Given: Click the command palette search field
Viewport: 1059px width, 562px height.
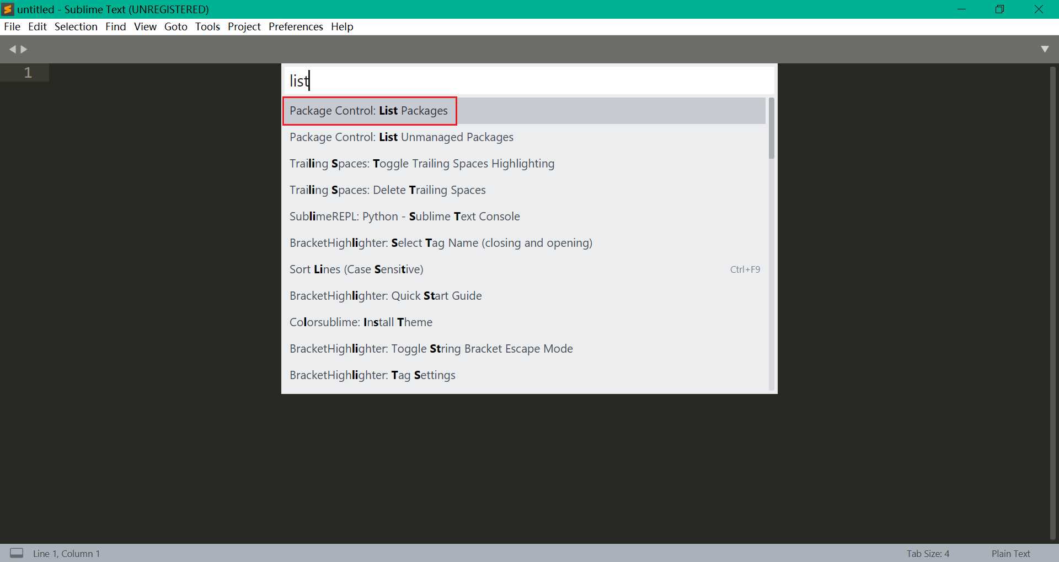Looking at the screenshot, I should (529, 80).
